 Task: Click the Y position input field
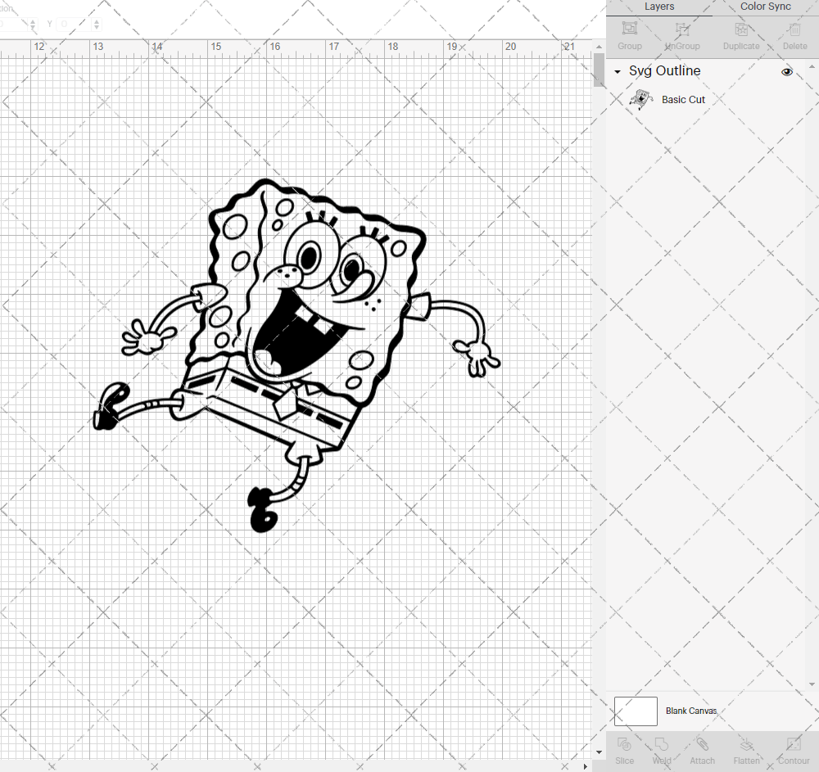(x=75, y=24)
